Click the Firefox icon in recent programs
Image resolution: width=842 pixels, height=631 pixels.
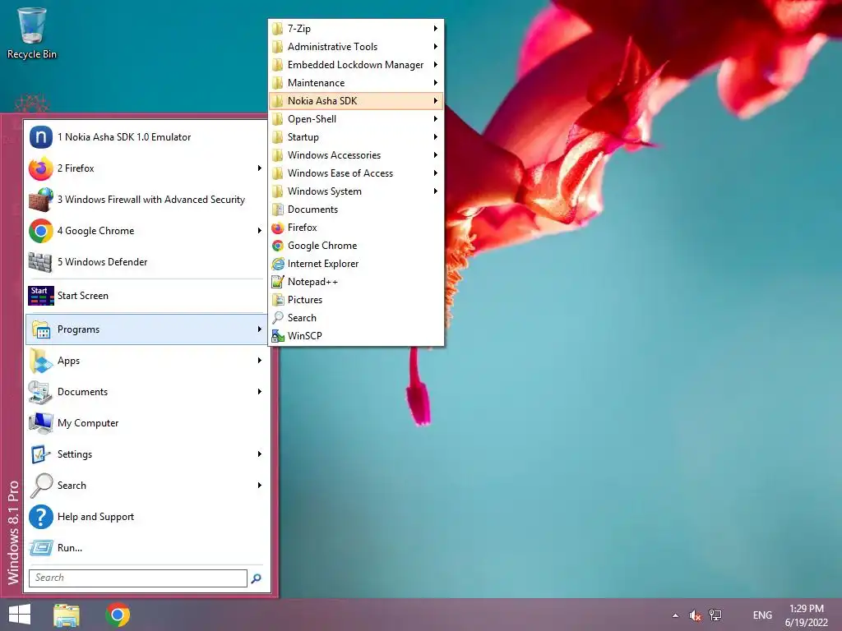point(41,168)
